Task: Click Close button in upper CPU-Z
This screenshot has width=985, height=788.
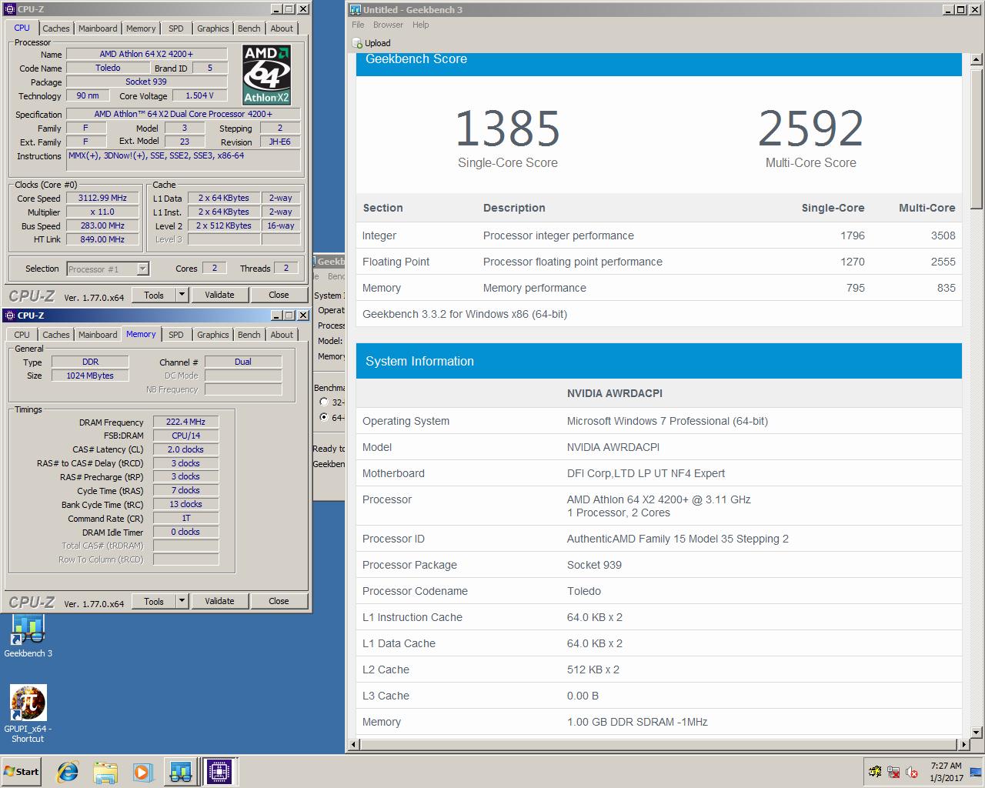Action: [279, 295]
